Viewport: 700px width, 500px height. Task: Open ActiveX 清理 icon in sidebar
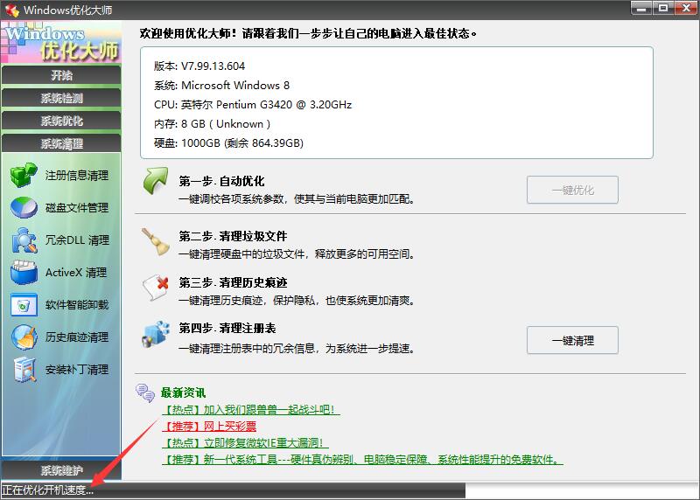click(24, 272)
